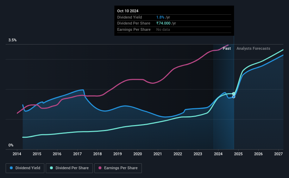The image size is (289, 178).
Task: Click the Oct 10 2024 tooltip date
Action: [x=128, y=11]
